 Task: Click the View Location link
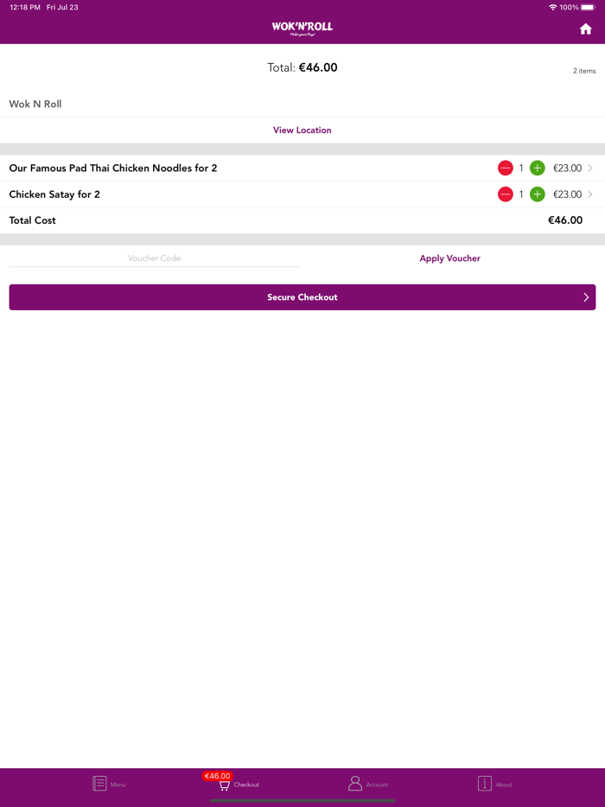(x=302, y=130)
